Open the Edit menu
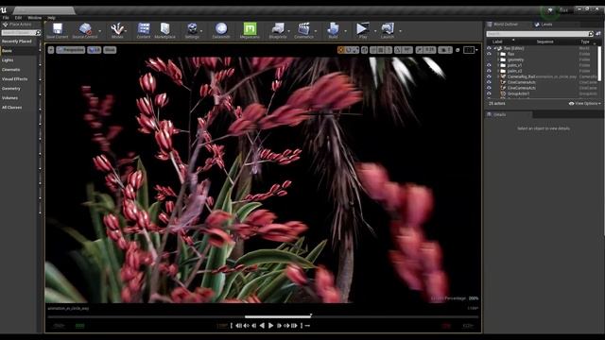 (x=18, y=18)
